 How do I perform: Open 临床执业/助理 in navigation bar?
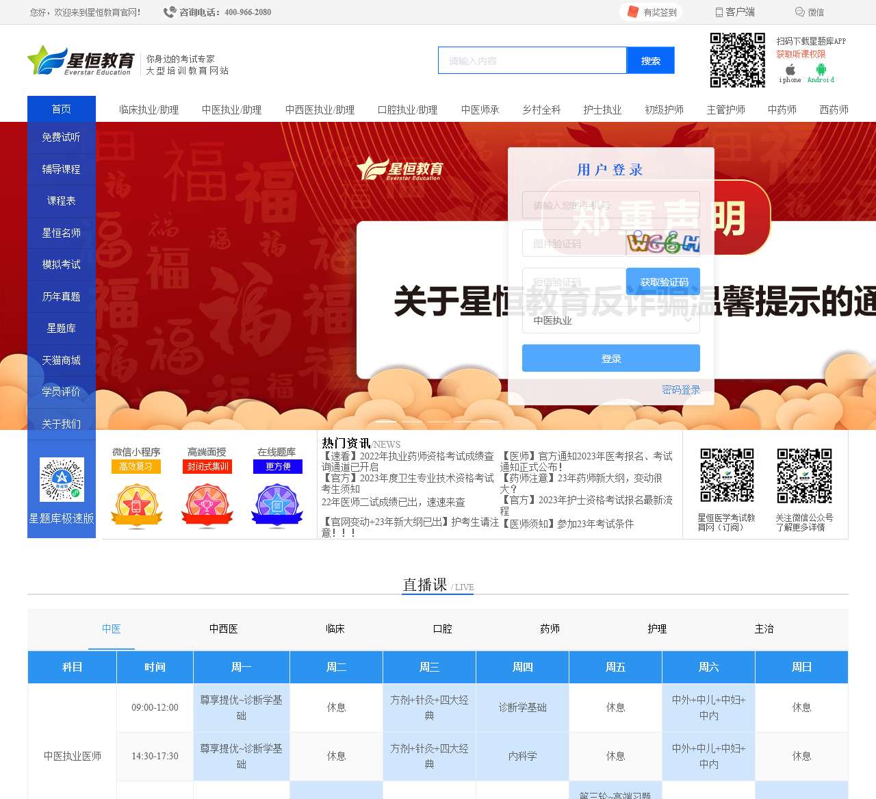point(149,110)
